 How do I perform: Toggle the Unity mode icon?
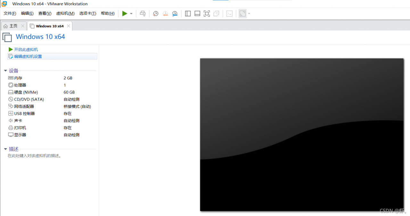[217, 13]
